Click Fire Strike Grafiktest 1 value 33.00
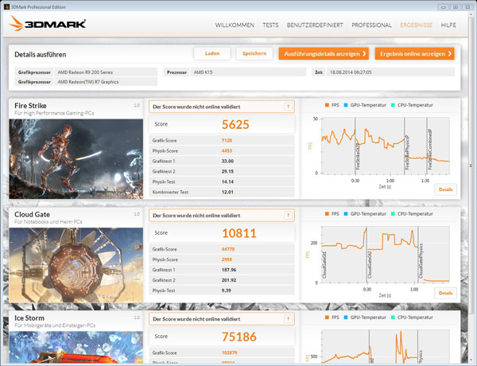477x366 pixels. [x=227, y=161]
